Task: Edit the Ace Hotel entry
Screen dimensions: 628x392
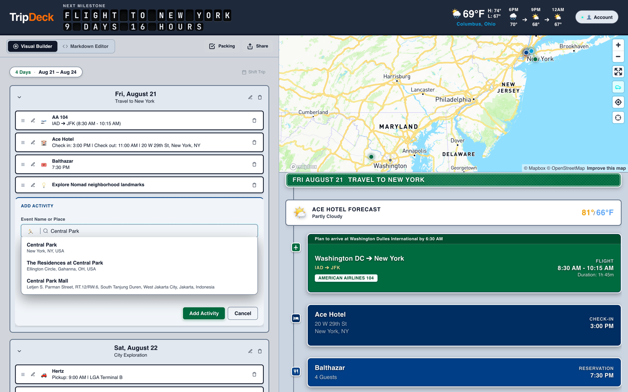Action: [33, 142]
